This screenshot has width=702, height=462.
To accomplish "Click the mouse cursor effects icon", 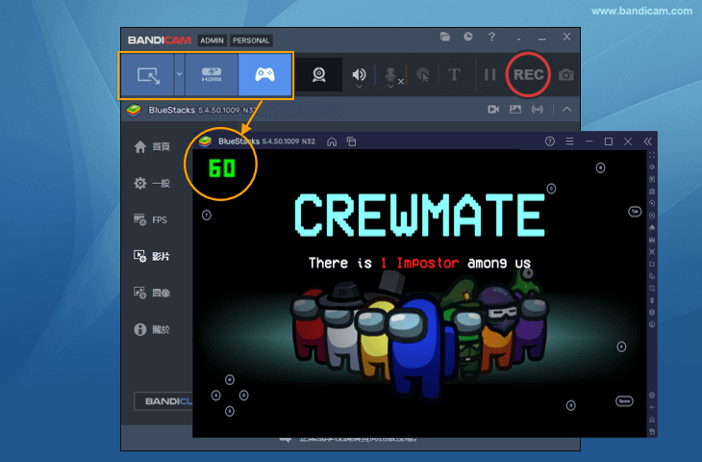I will [x=421, y=75].
